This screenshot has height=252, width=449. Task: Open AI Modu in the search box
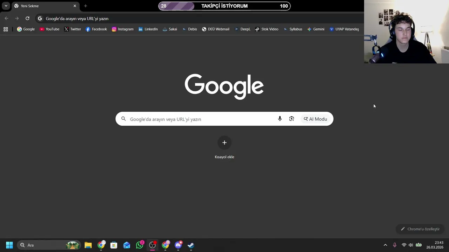tap(315, 119)
